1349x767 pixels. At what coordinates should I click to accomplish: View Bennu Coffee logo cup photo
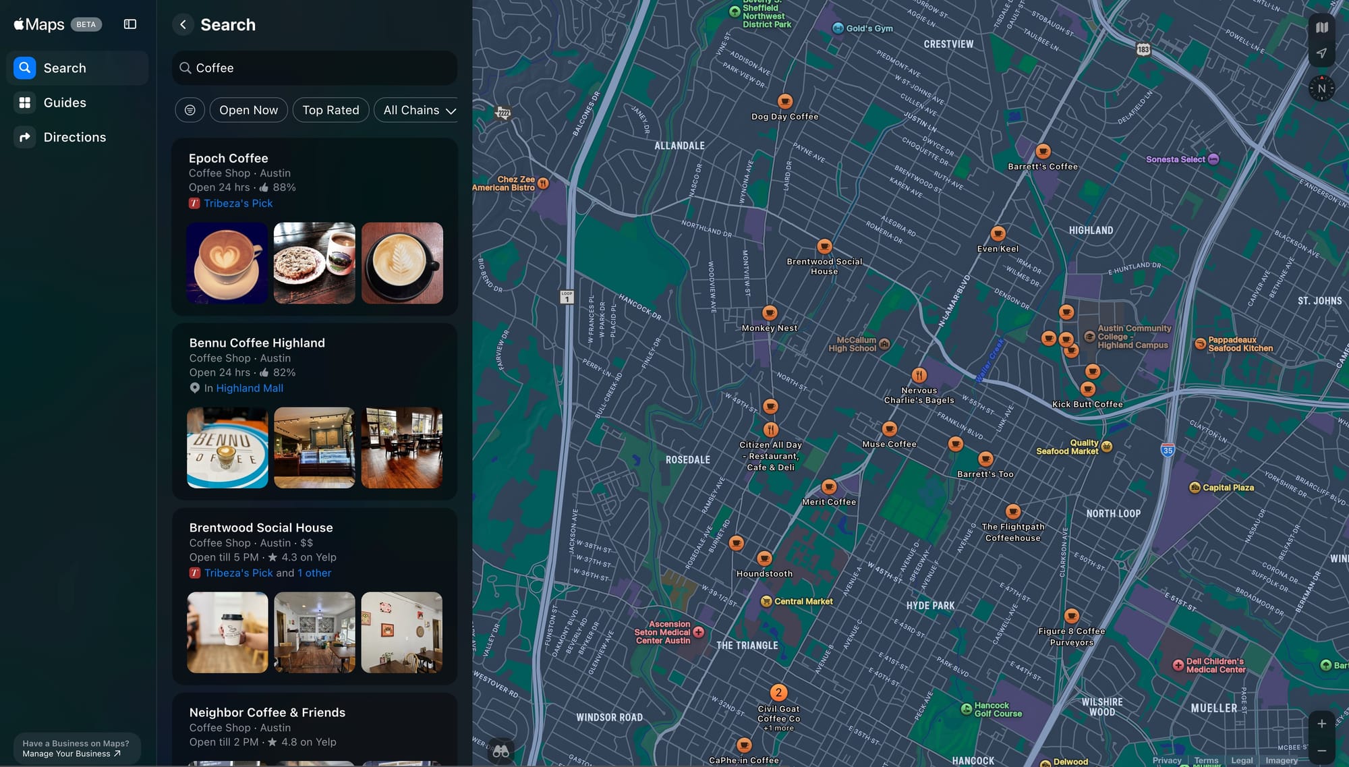(x=227, y=448)
